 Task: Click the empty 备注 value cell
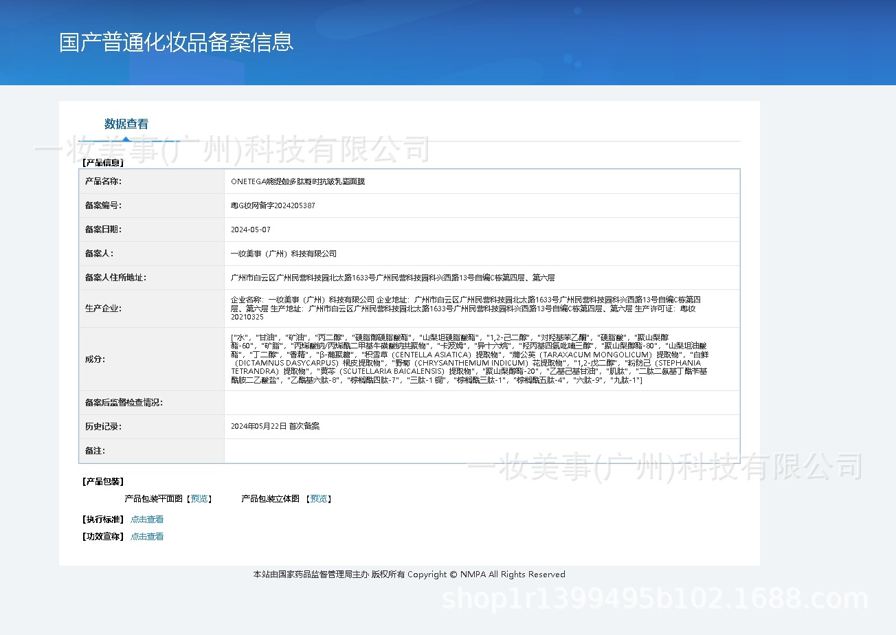click(x=481, y=451)
